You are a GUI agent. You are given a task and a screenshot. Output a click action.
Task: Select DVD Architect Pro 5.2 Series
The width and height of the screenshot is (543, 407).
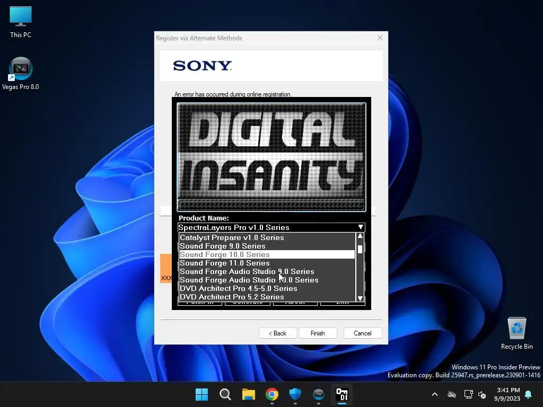[267, 297]
